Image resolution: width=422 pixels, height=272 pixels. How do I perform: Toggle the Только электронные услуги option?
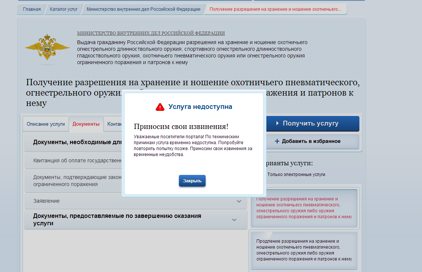tap(296, 175)
